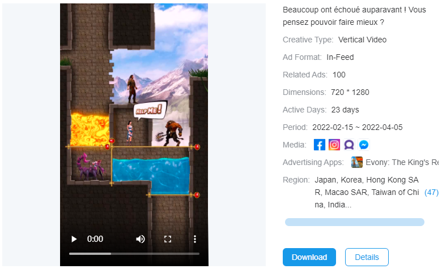Enter fullscreen video mode
This screenshot has height=269, width=442.
click(168, 239)
